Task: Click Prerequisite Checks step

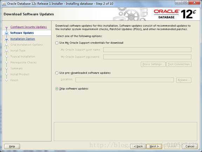Action: click(x=23, y=63)
